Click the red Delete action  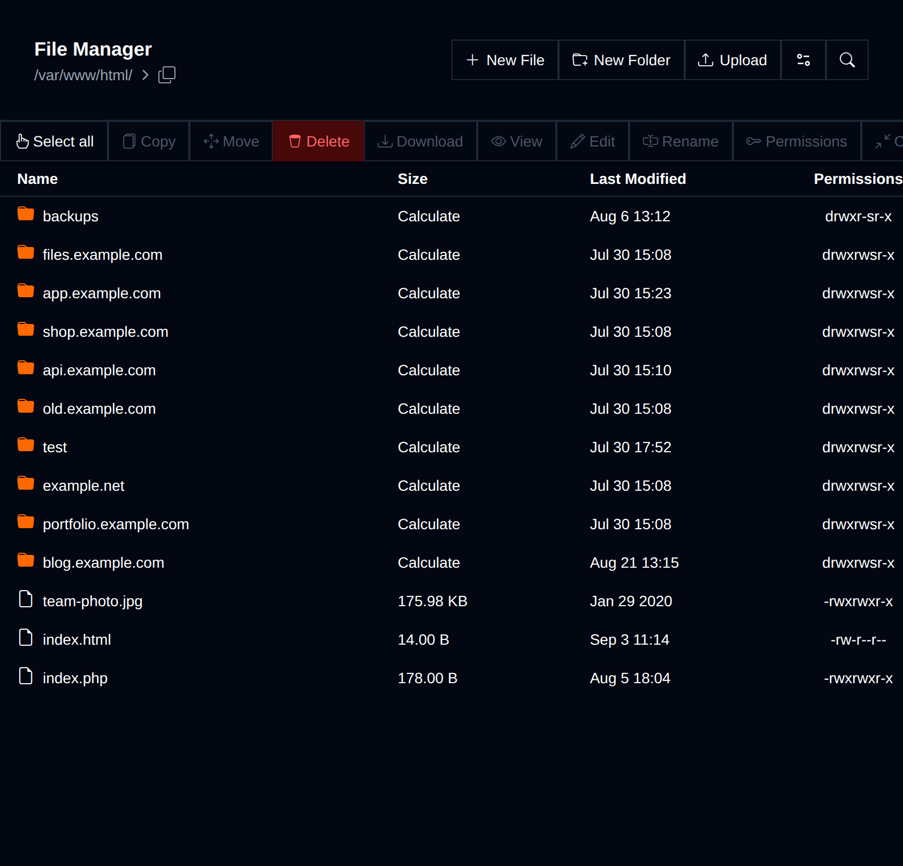tap(319, 141)
